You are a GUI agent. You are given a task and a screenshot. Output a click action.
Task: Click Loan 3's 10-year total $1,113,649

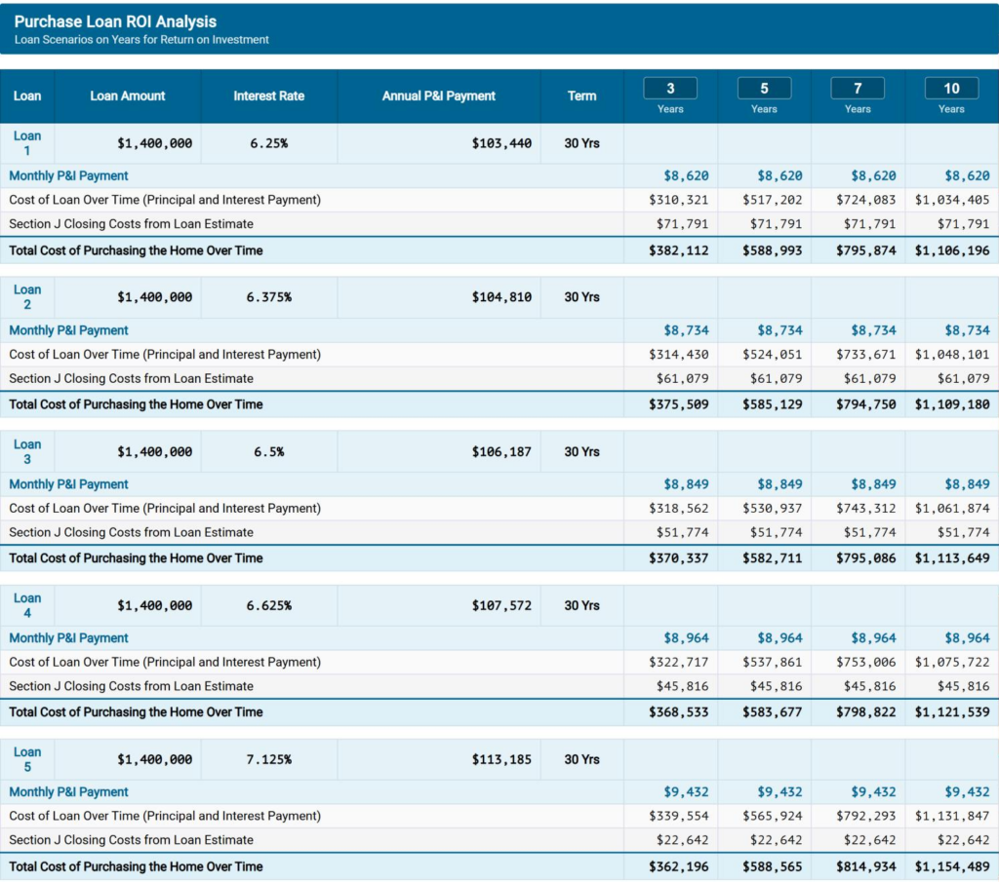[x=952, y=558]
